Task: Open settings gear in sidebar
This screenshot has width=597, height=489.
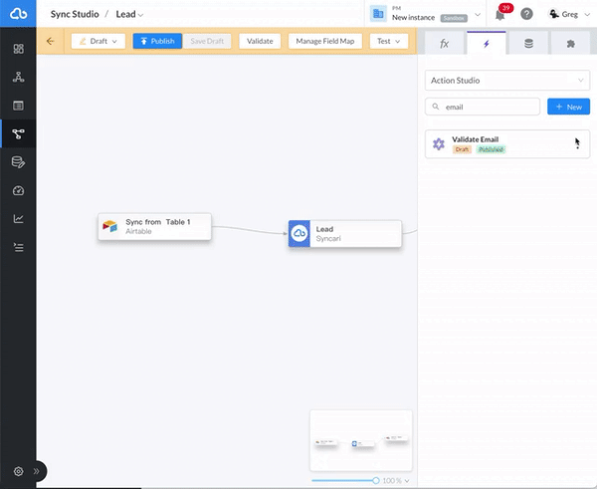Action: pyautogui.click(x=18, y=471)
